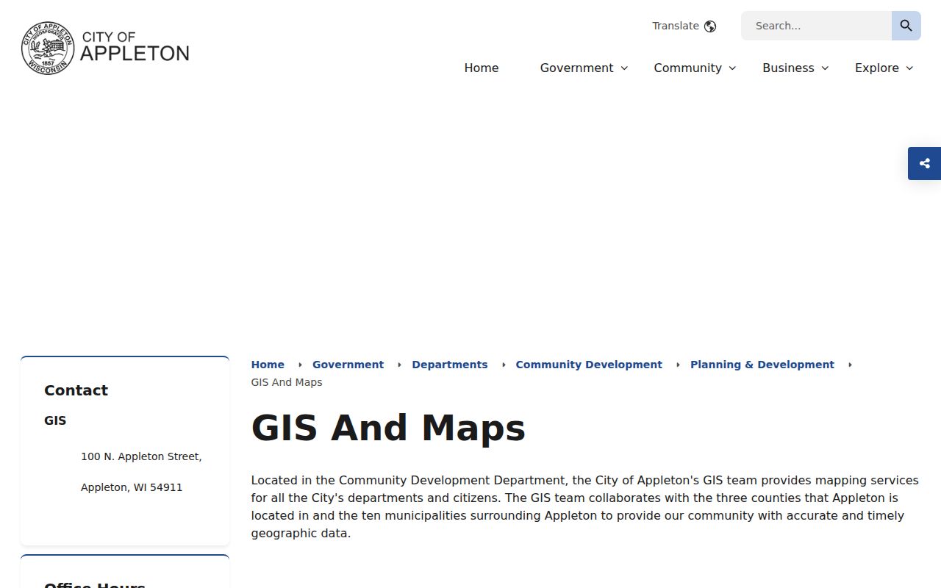
Task: Follow the Government breadcrumb link
Action: point(348,365)
